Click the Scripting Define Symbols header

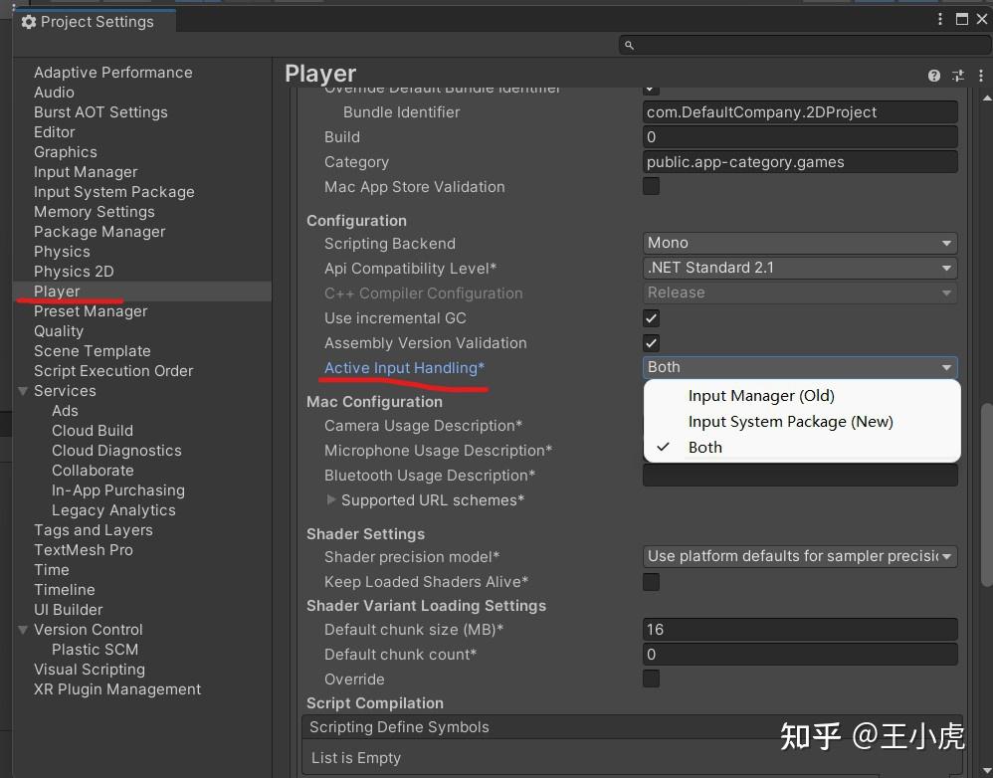632,726
